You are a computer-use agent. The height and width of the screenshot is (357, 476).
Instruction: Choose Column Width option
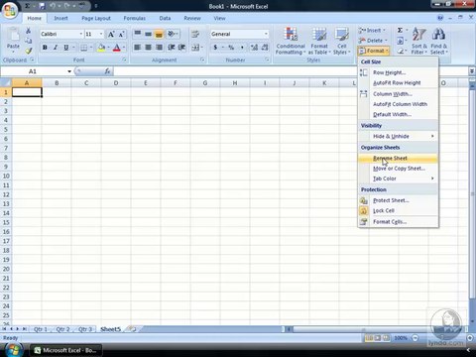point(398,94)
